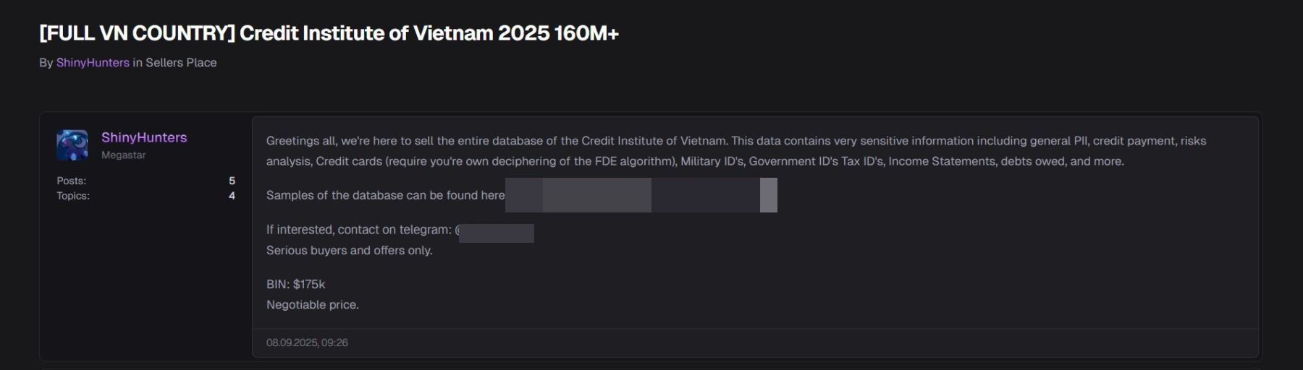This screenshot has width=1303, height=370.
Task: Click the posts count number 5
Action: pyautogui.click(x=232, y=181)
